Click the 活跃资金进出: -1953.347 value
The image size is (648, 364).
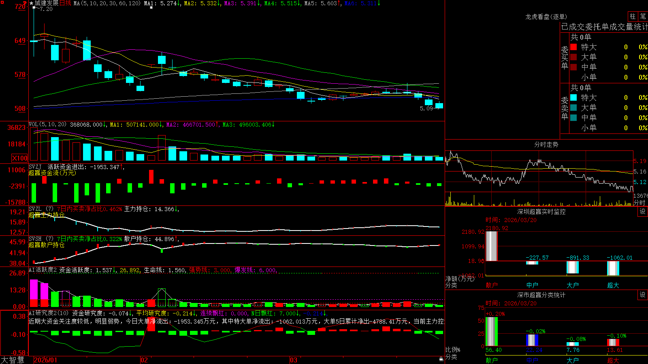click(x=83, y=167)
